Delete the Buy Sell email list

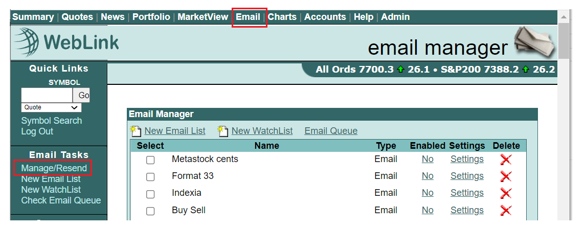point(506,210)
